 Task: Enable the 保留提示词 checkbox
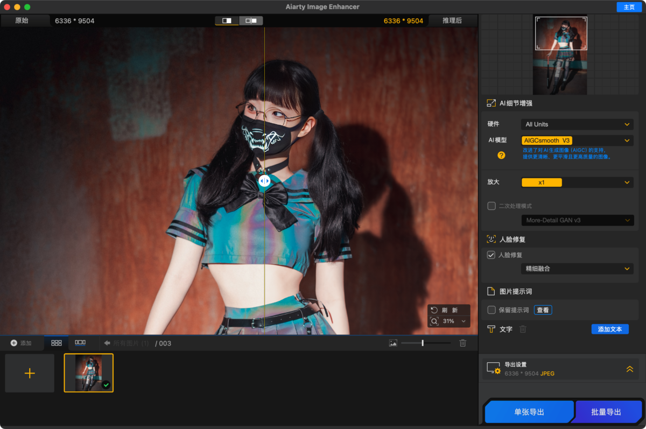tap(491, 310)
